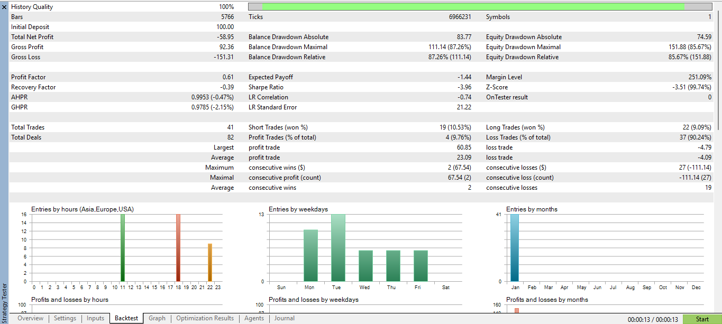Open the Agents tab
This screenshot has width=722, height=324.
pos(254,318)
